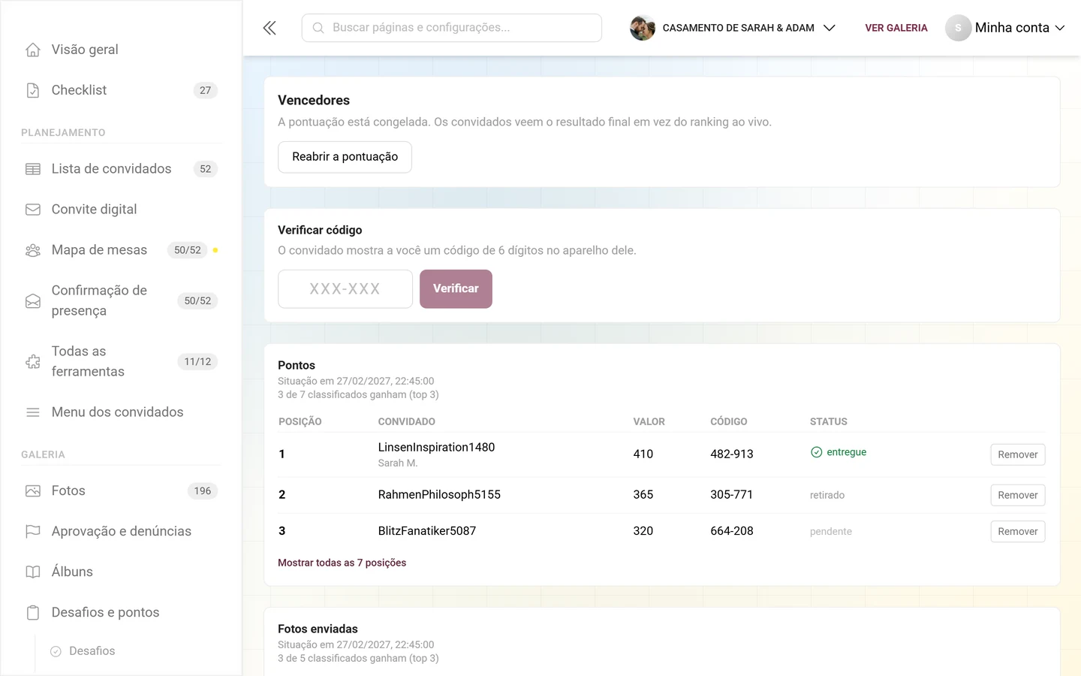
Task: Click the Fotos image icon
Action: click(x=33, y=491)
